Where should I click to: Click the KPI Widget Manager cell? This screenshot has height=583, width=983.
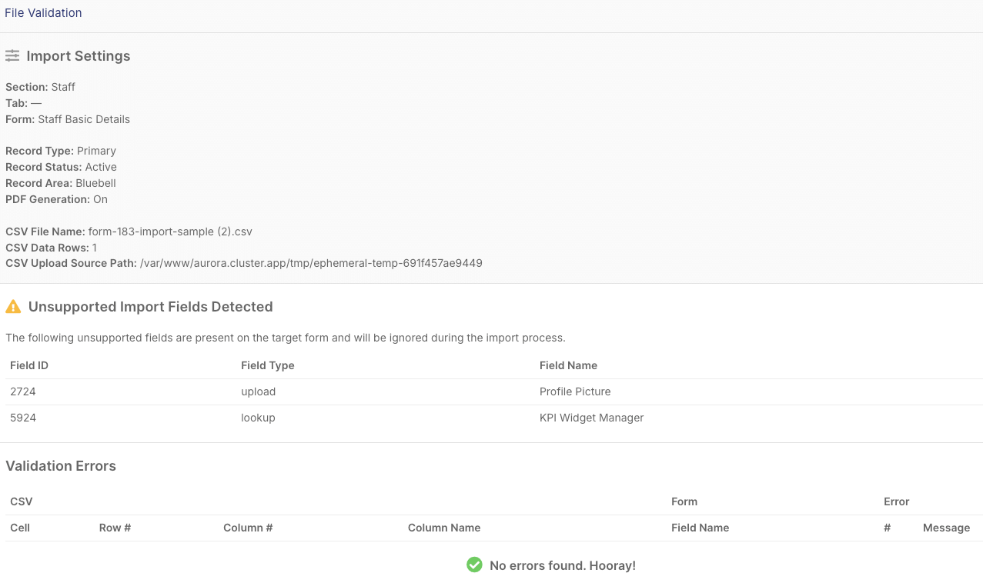click(591, 418)
